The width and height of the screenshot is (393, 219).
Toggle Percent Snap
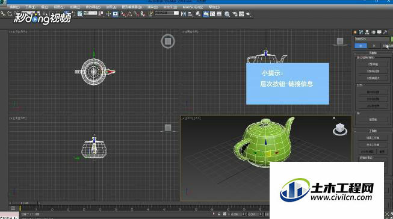tap(137, 14)
